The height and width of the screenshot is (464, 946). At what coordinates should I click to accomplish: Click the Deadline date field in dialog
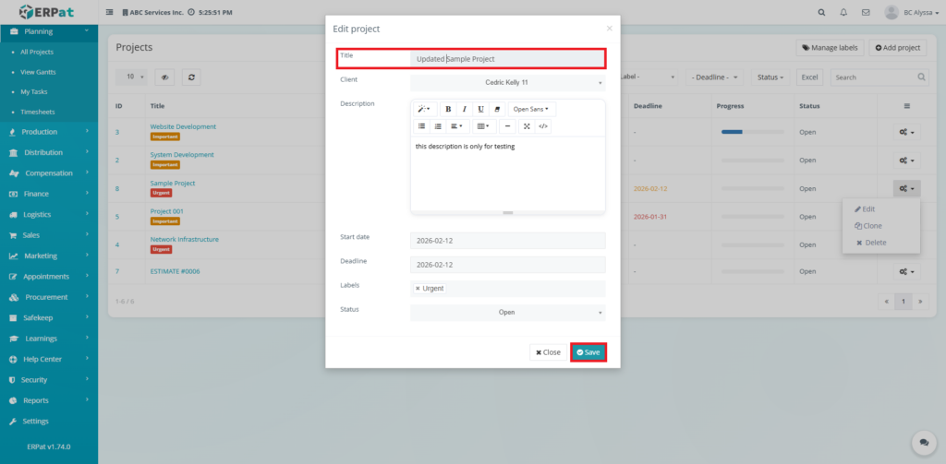[507, 265]
